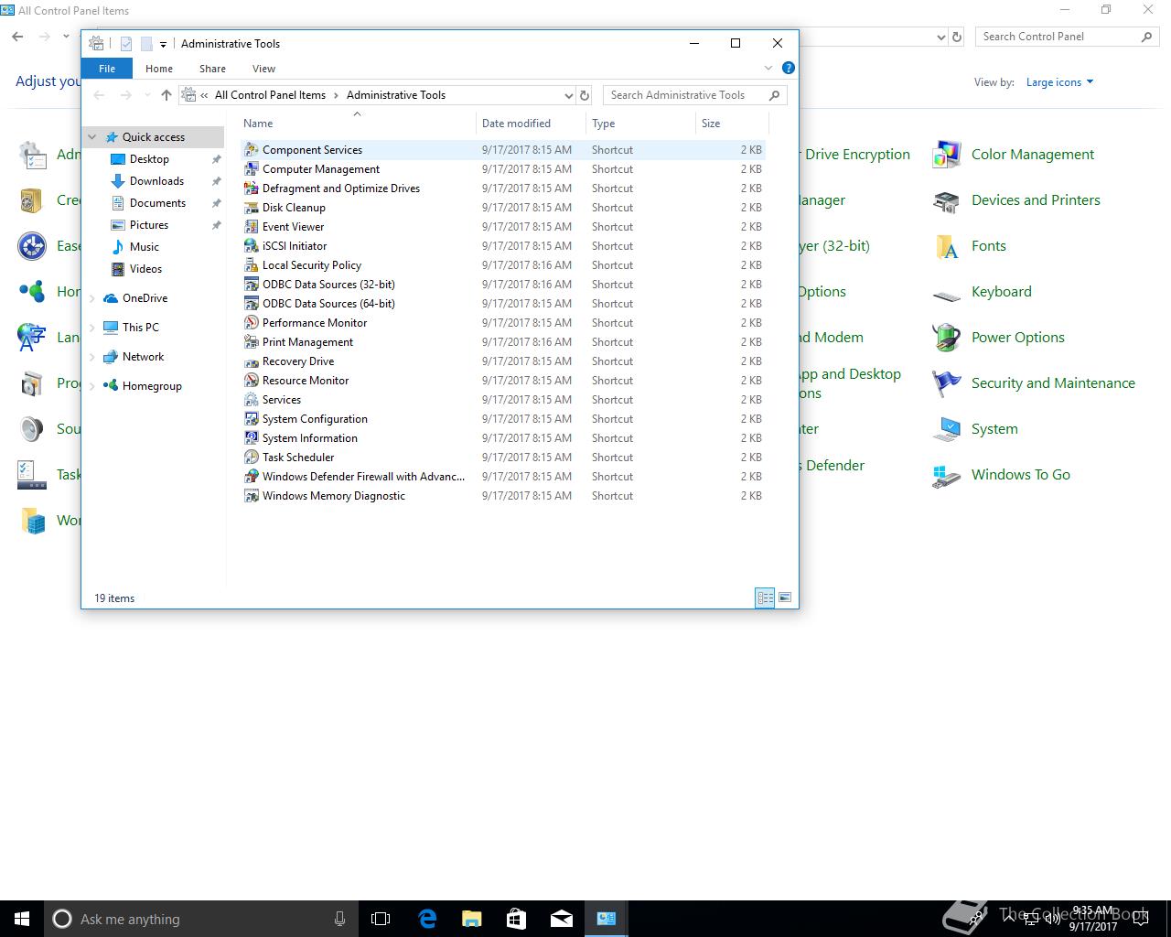Viewport: 1171px width, 937px height.
Task: Select the Event Viewer icon
Action: (252, 226)
